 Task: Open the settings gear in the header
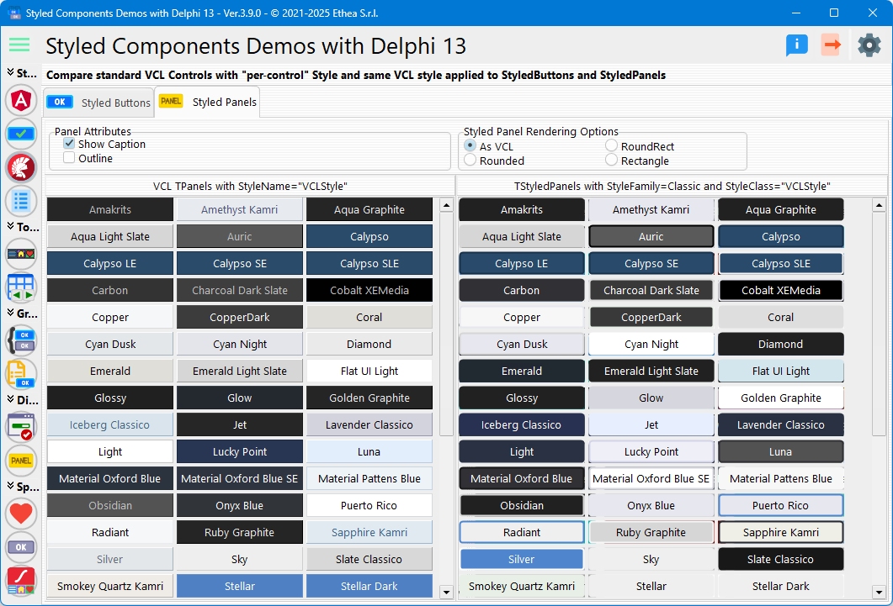(869, 45)
